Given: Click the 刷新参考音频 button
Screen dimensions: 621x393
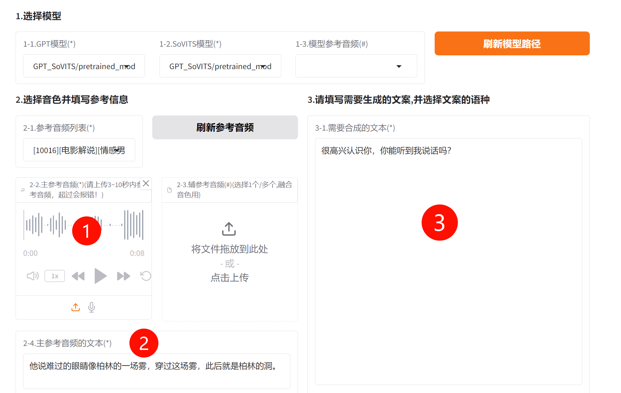Looking at the screenshot, I should [x=225, y=127].
